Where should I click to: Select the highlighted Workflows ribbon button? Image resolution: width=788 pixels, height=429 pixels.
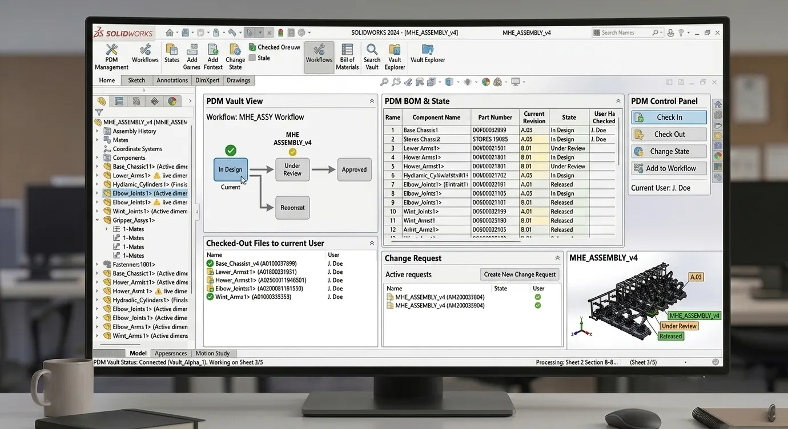[319, 56]
